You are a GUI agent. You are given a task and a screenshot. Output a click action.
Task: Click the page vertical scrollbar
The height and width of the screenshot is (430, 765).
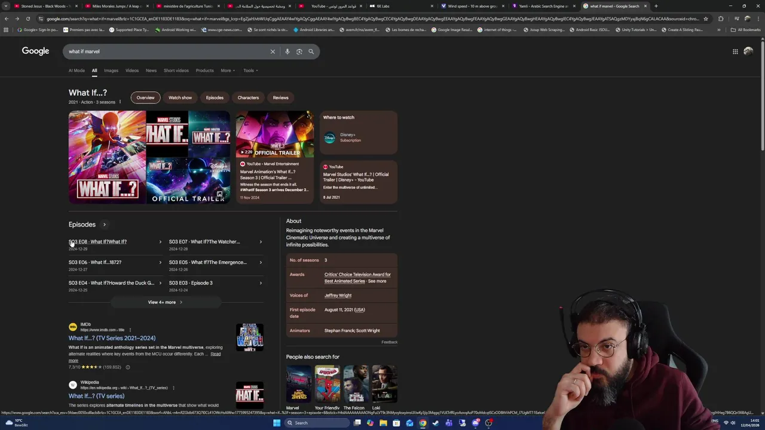(762, 96)
